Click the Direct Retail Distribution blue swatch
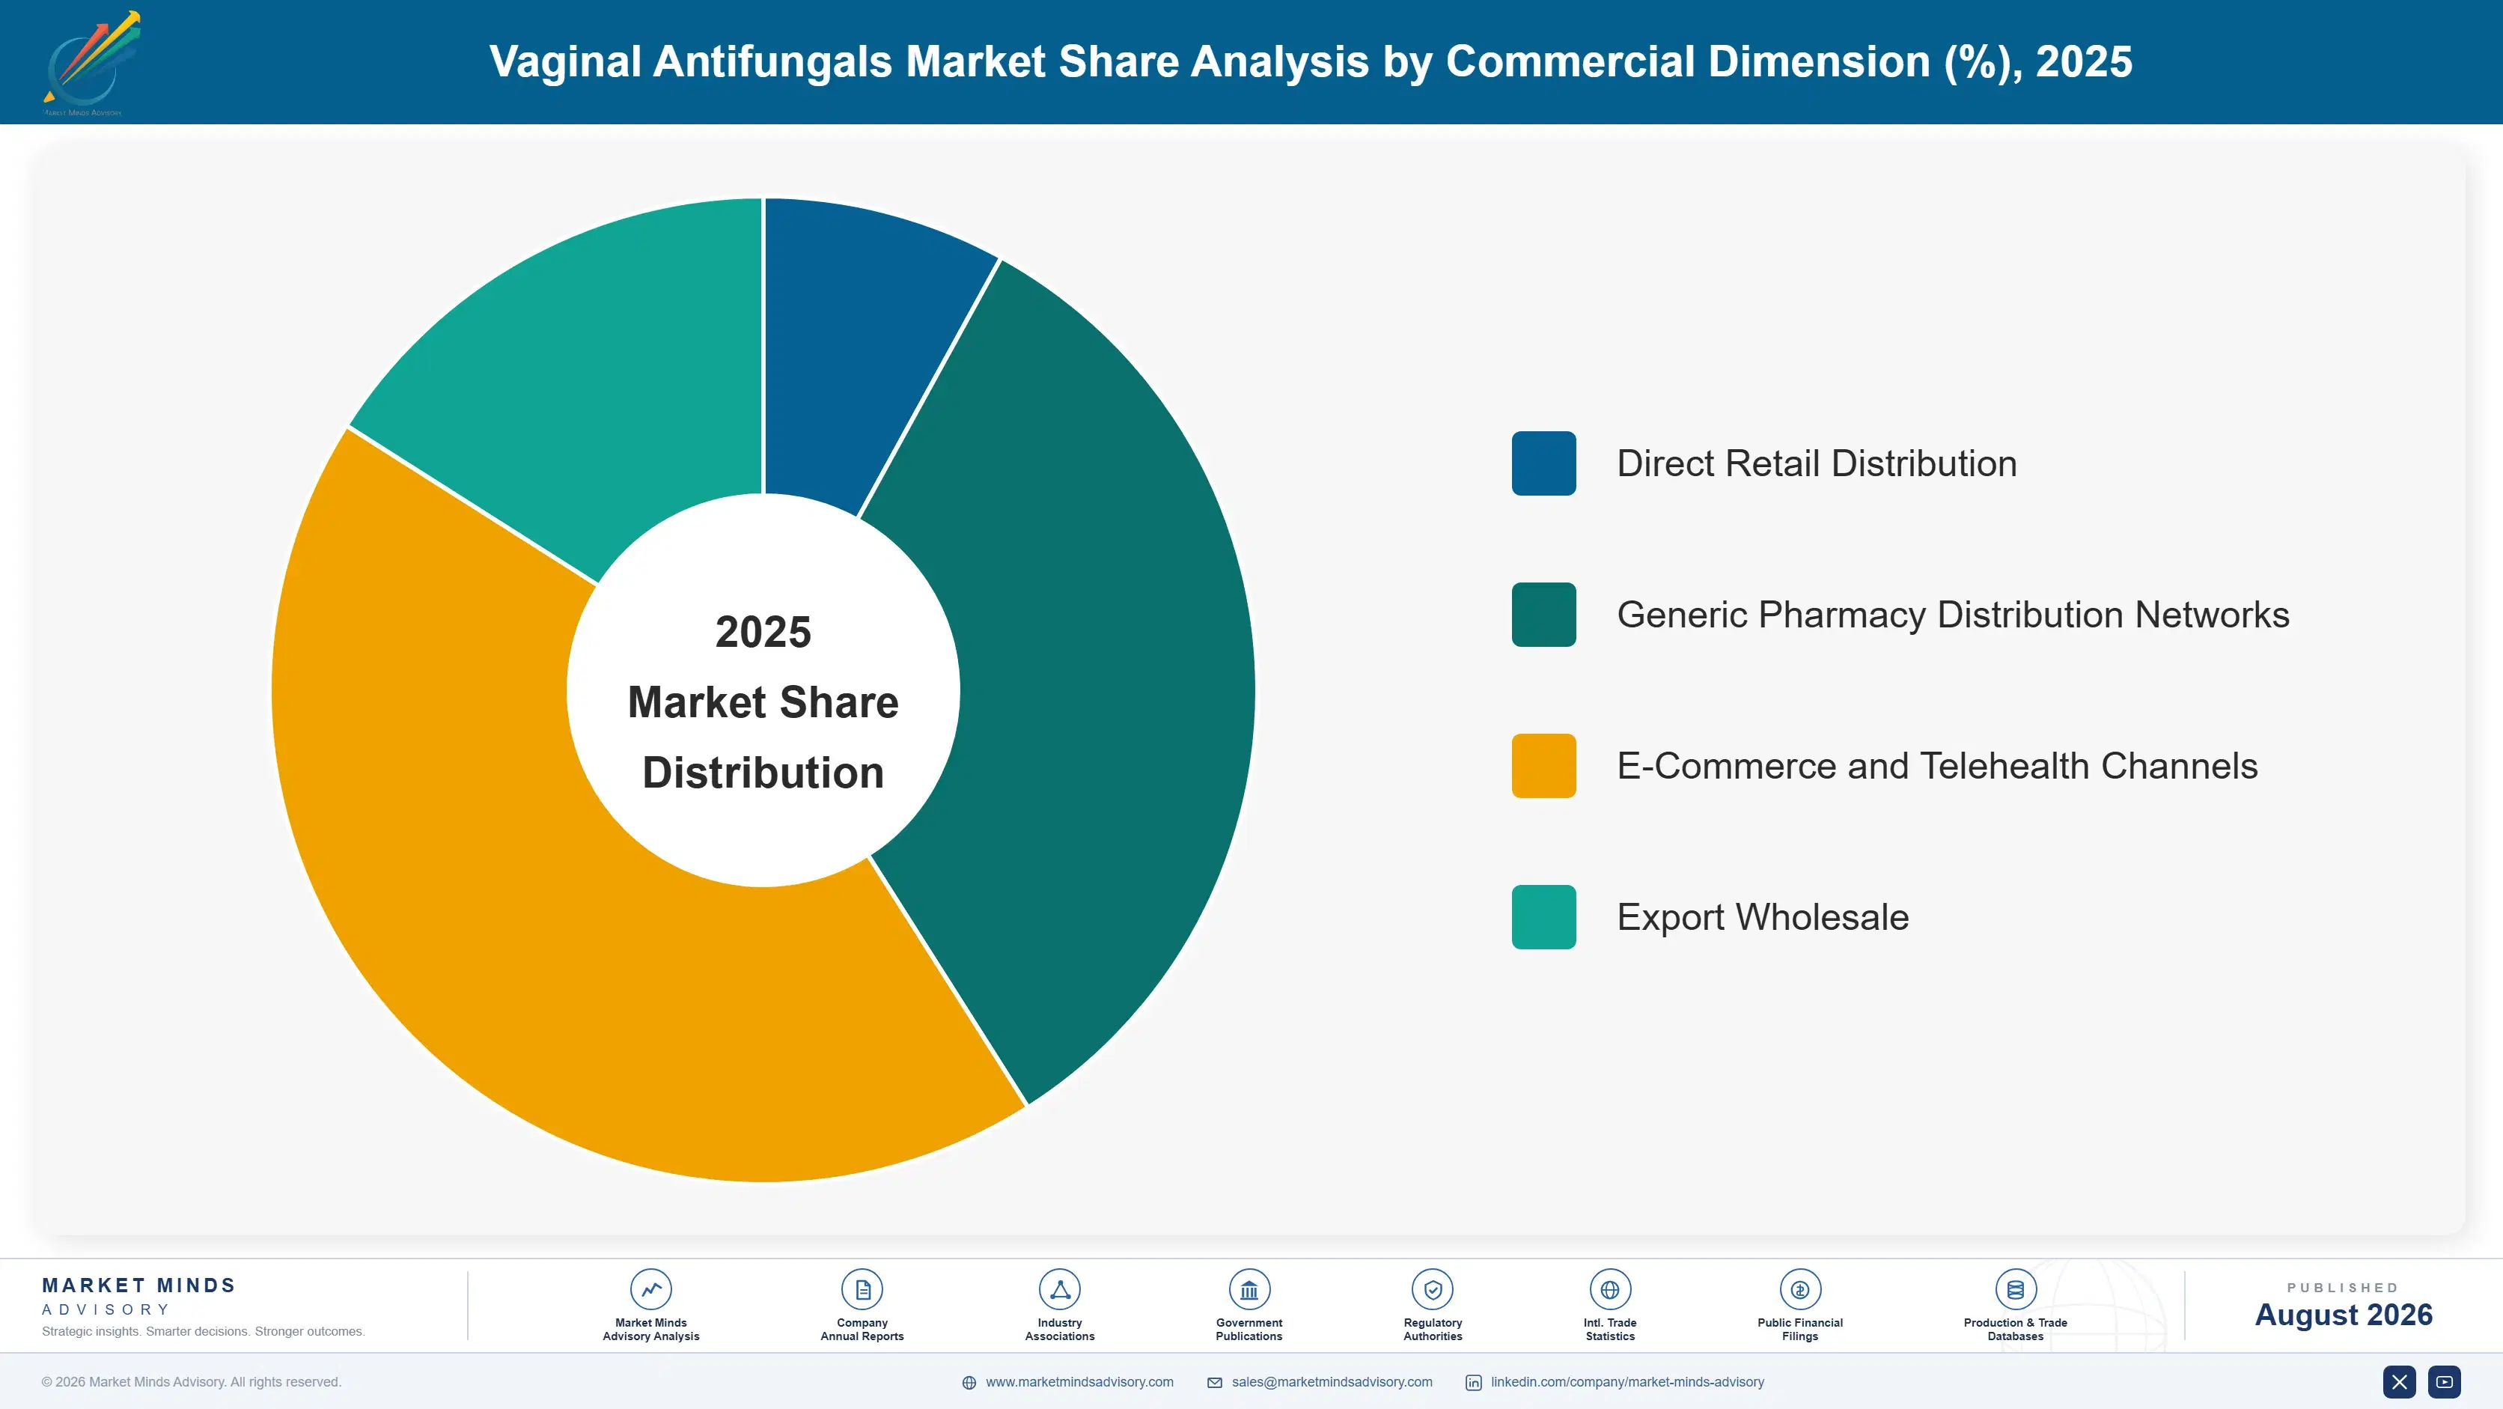Image resolution: width=2503 pixels, height=1409 pixels. pos(1543,463)
